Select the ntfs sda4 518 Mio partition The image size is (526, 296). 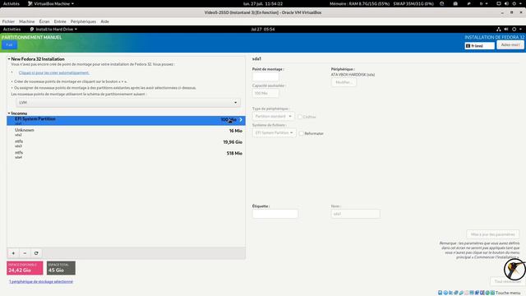(x=126, y=155)
